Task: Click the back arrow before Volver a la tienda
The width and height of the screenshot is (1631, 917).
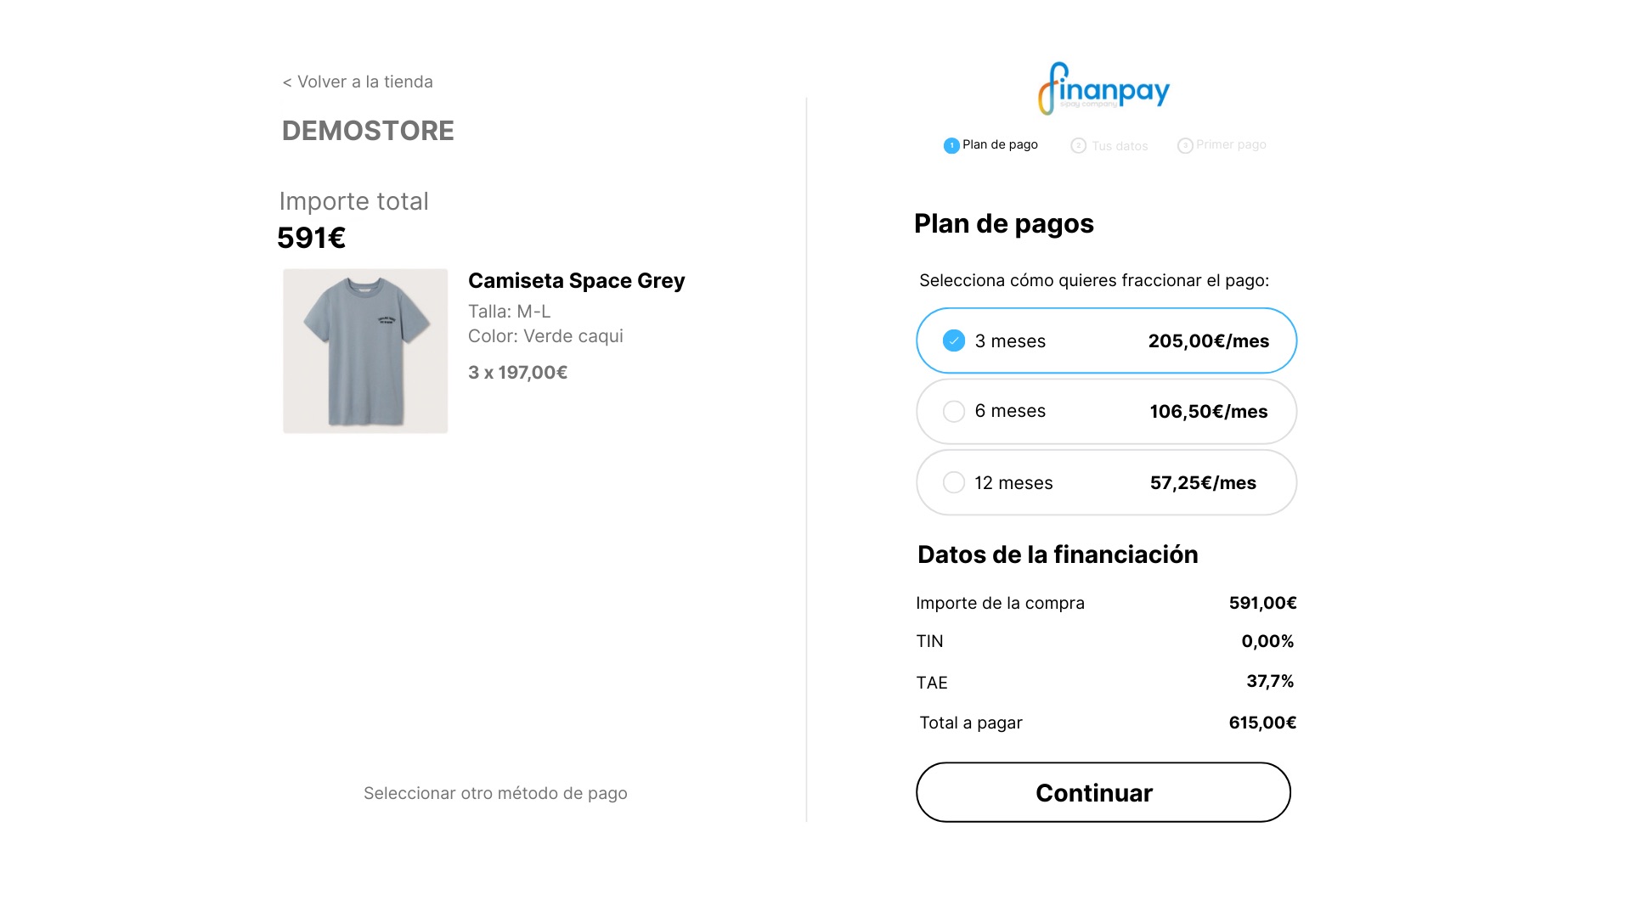Action: (x=286, y=82)
